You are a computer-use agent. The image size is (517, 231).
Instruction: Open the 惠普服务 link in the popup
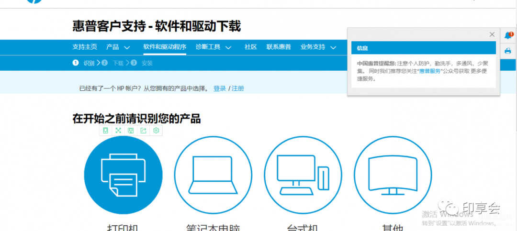[x=429, y=71]
